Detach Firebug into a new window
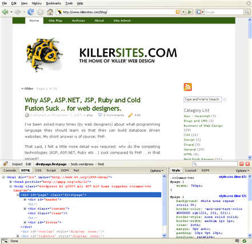 pos(241,164)
